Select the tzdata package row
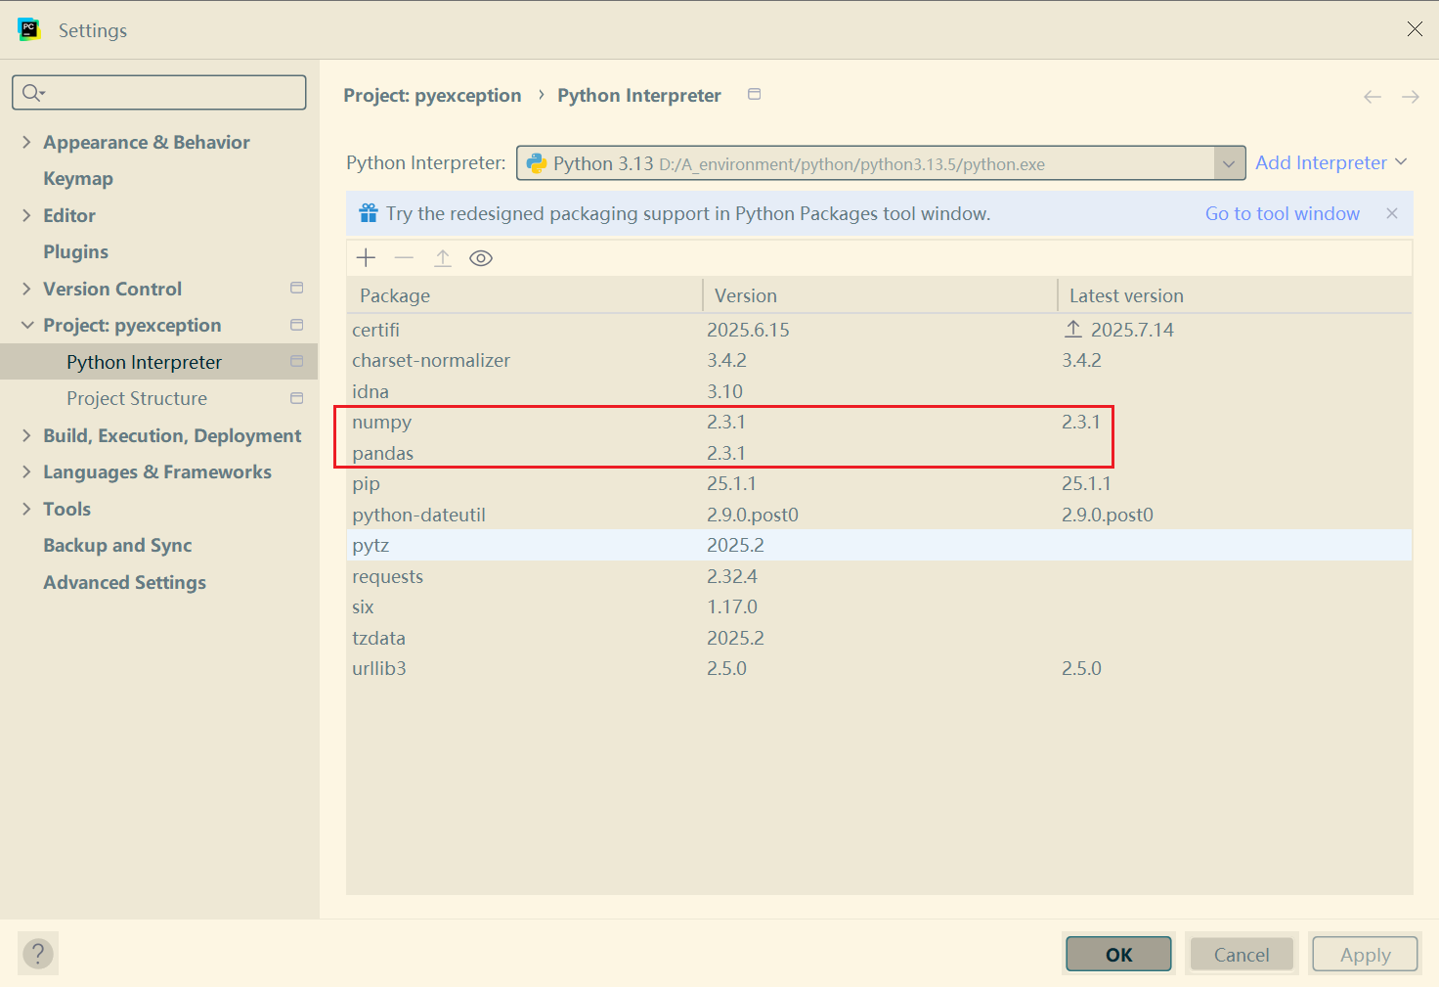The width and height of the screenshot is (1439, 987). click(x=879, y=638)
